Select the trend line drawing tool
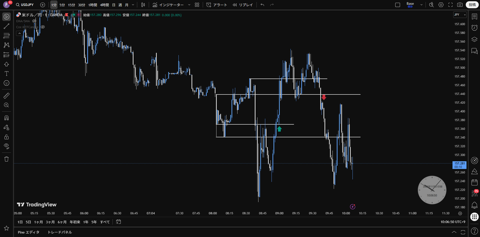Viewport: 480px width, 237px height. click(6, 26)
